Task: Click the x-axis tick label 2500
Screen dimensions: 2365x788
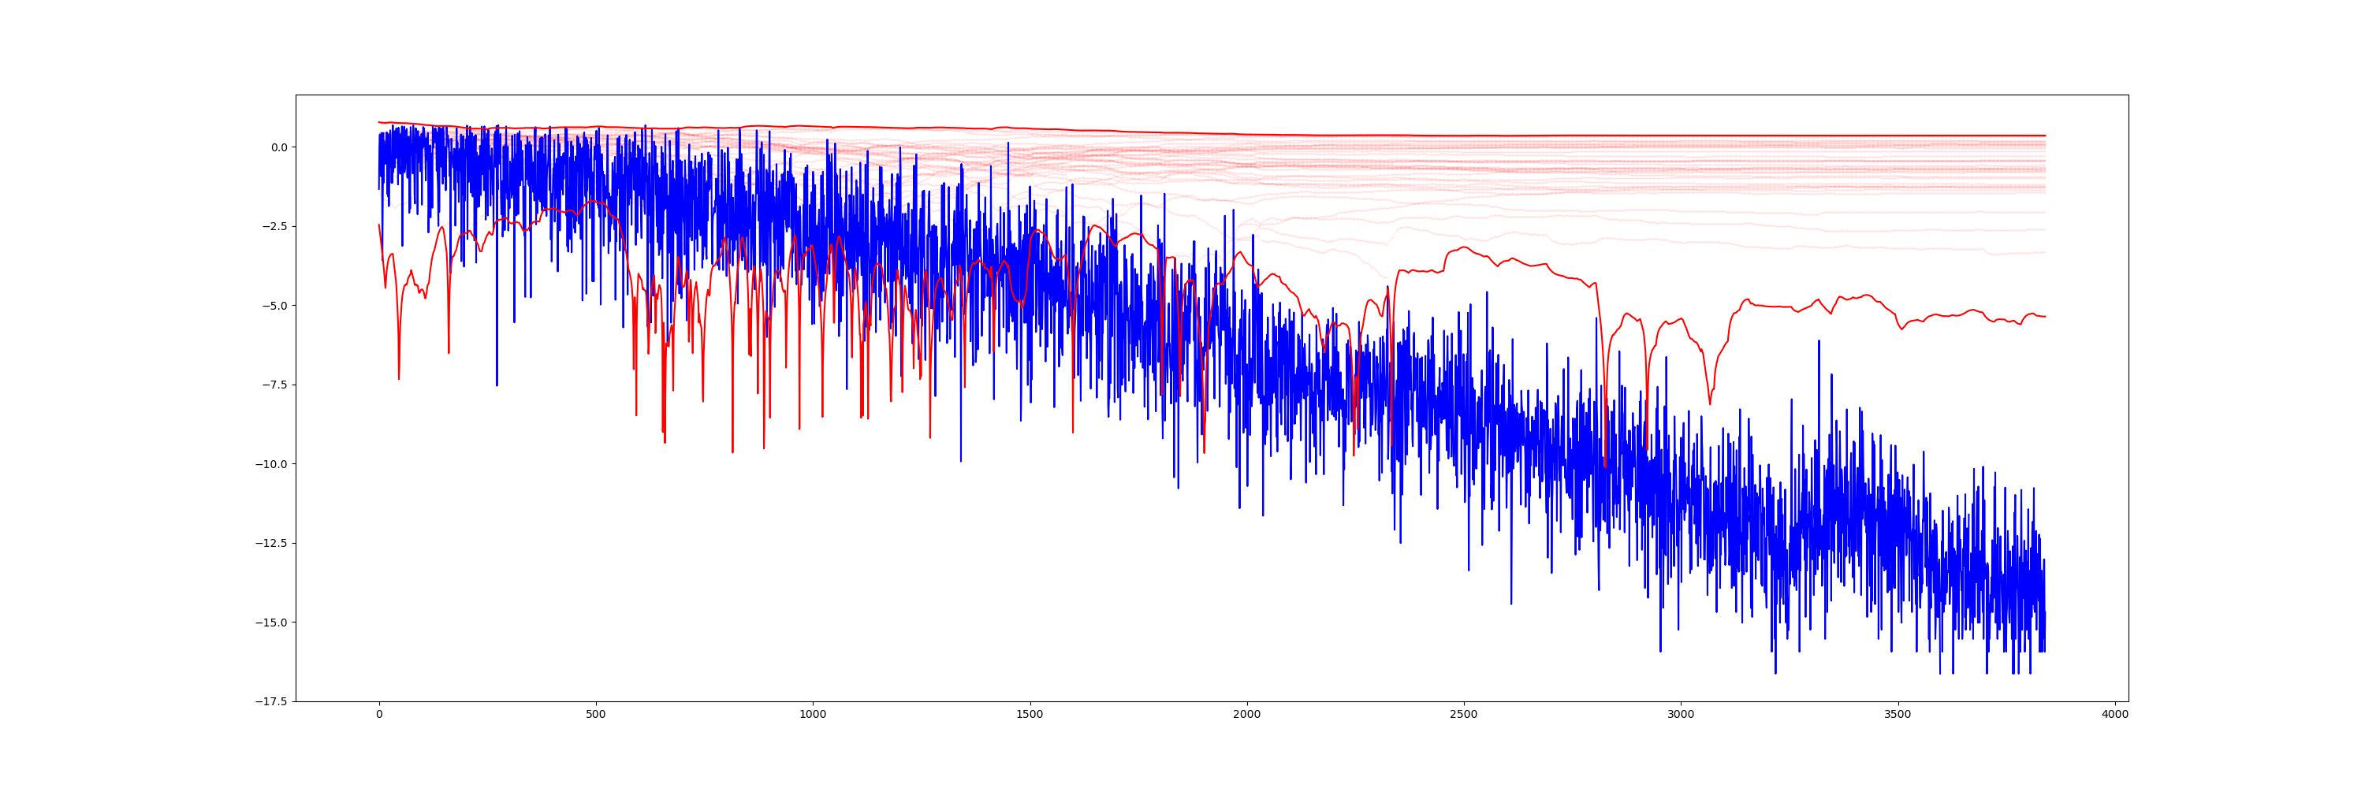Action: click(1463, 715)
